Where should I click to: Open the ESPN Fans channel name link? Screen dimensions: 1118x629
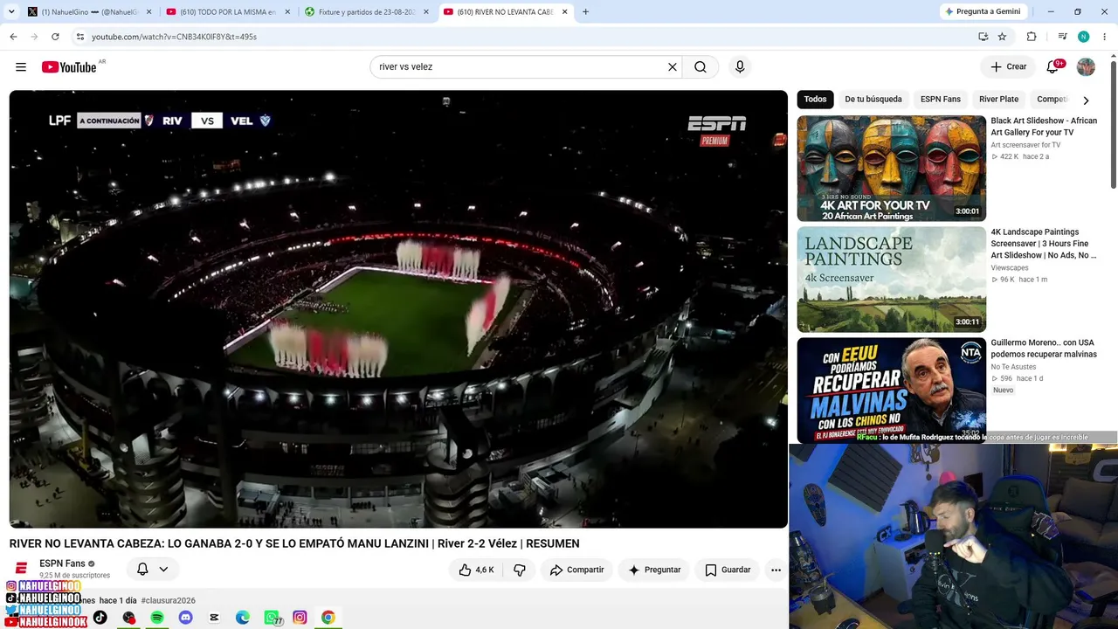click(62, 563)
